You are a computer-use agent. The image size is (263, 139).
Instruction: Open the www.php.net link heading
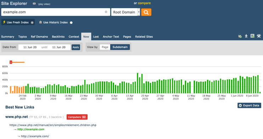17,117
